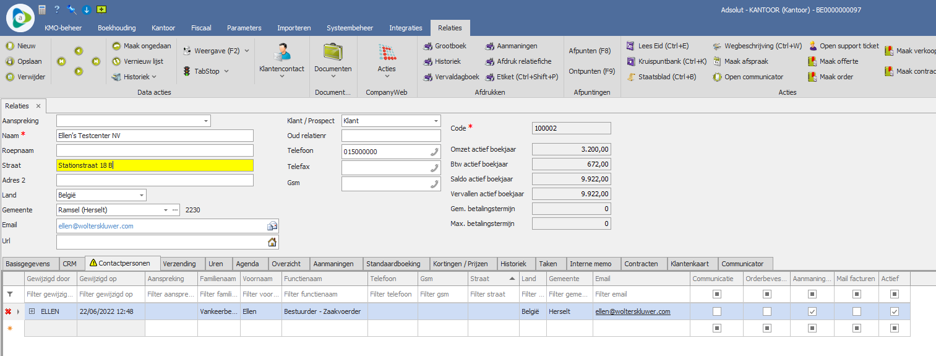Image resolution: width=936 pixels, height=356 pixels.
Task: Expand the Land dropdown showing België
Action: (x=142, y=196)
